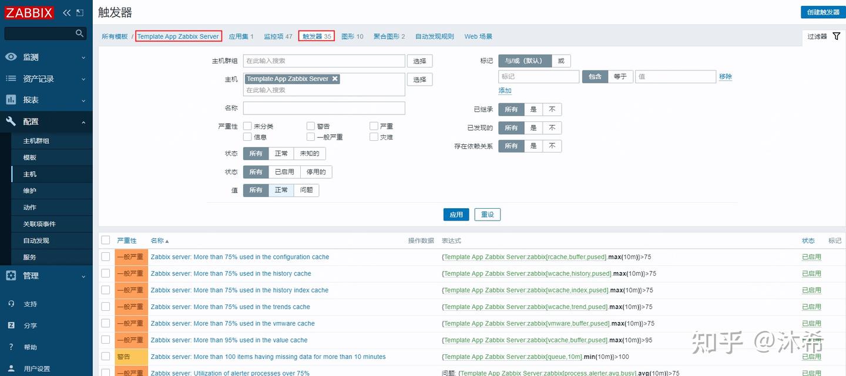Click the support headset icon

11,304
